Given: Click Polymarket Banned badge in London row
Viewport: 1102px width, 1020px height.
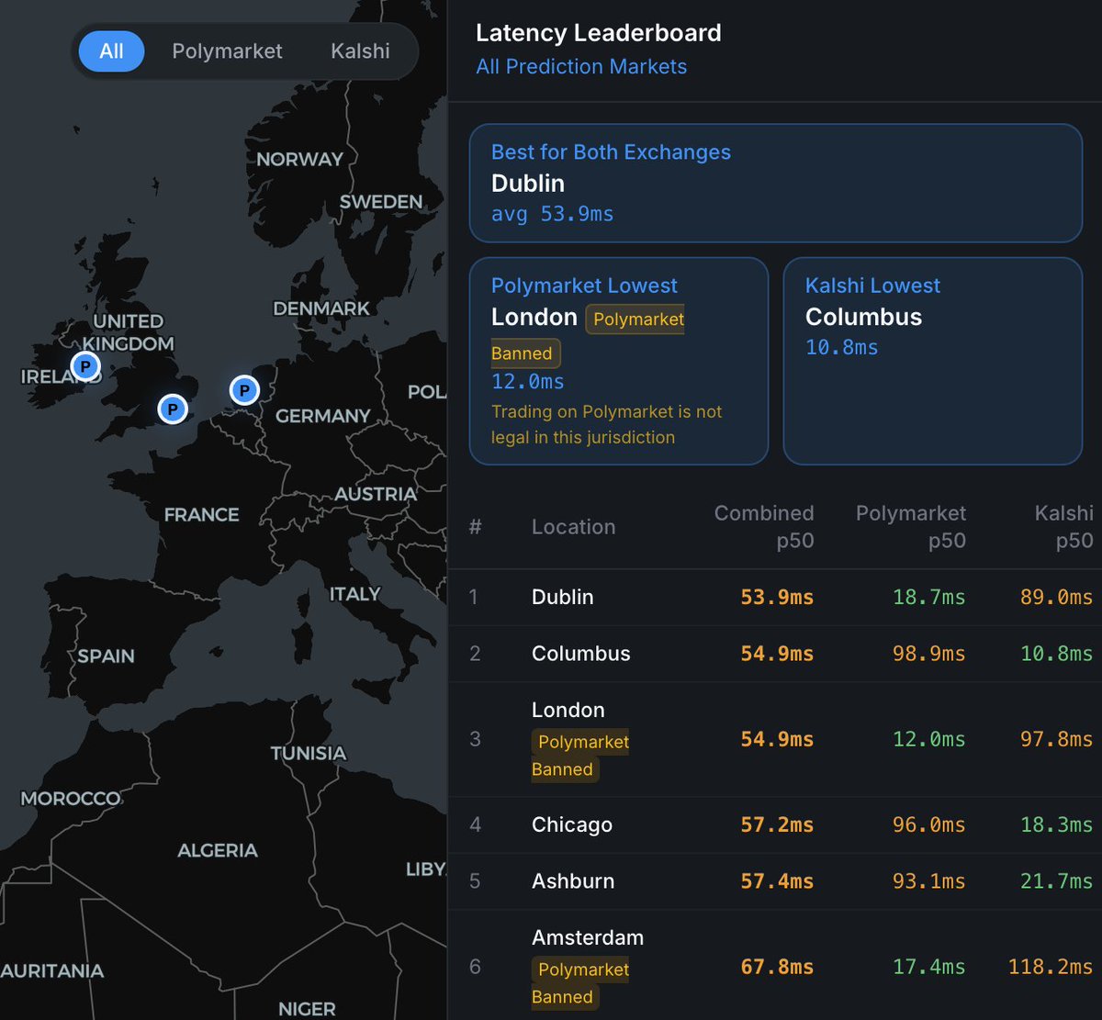Looking at the screenshot, I should click(580, 756).
